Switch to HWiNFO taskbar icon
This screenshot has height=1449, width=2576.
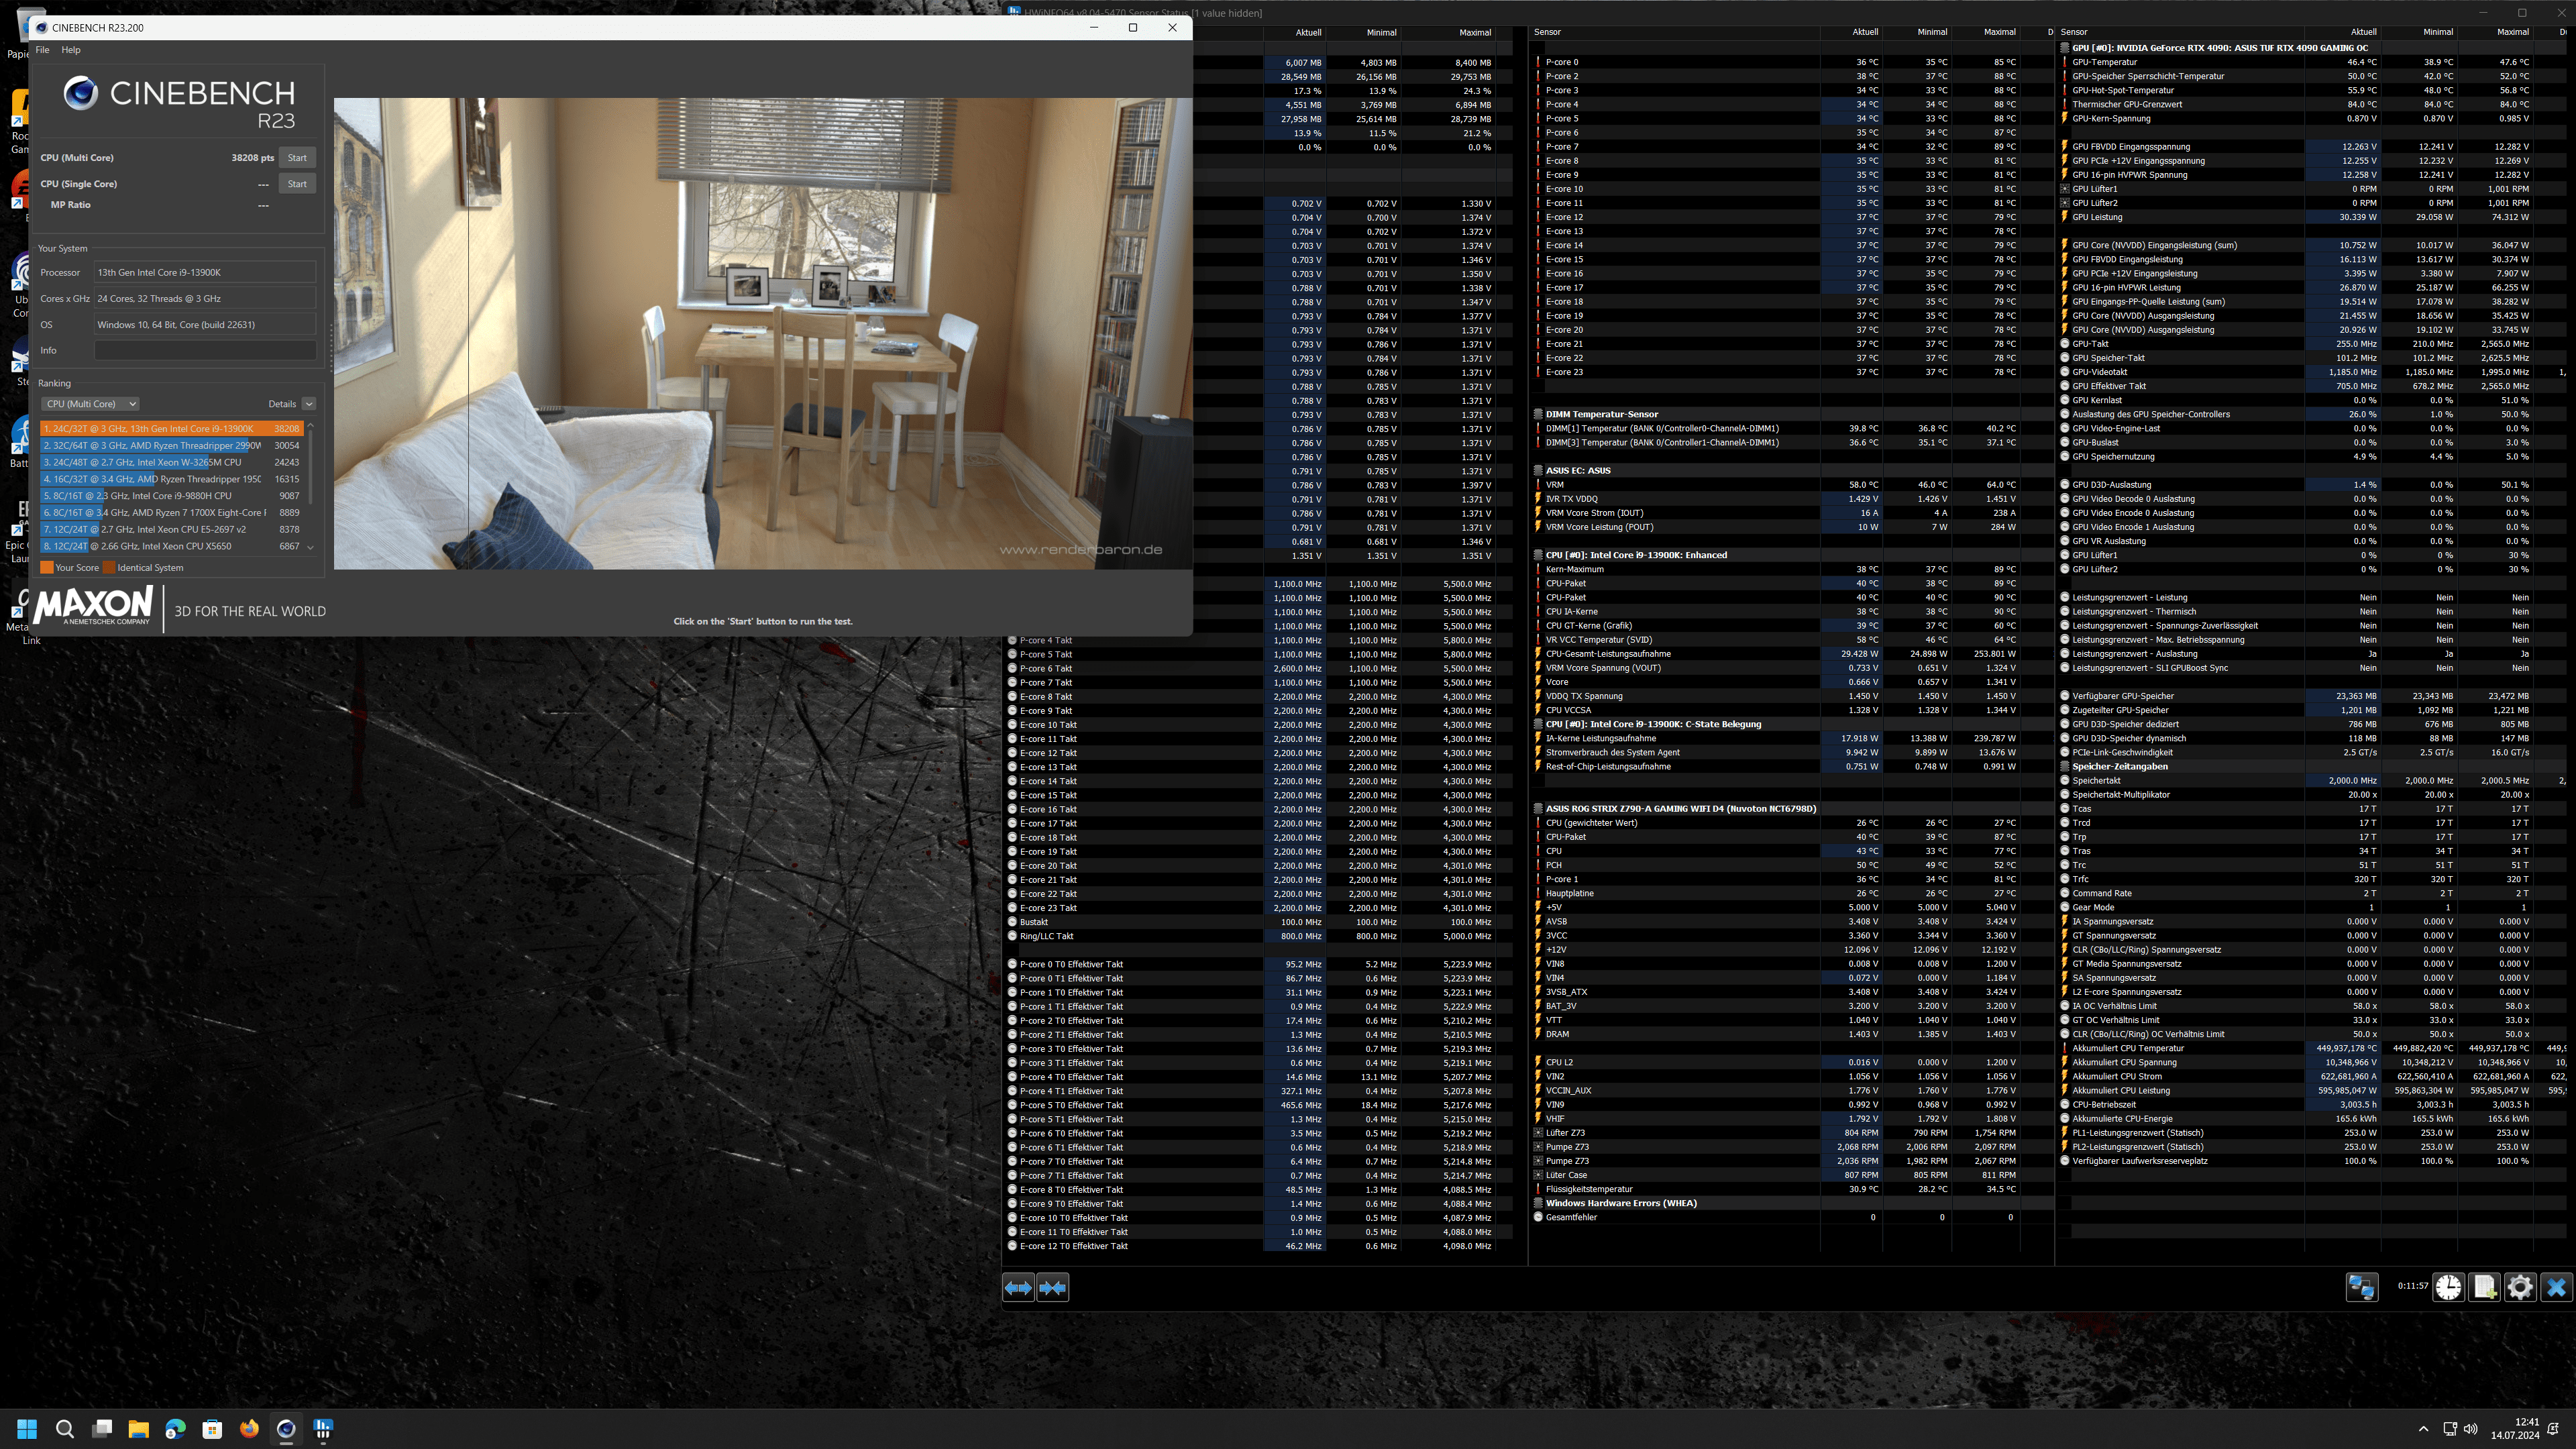(323, 1429)
